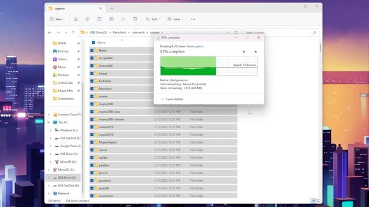Expand Network tree node

click(x=48, y=193)
